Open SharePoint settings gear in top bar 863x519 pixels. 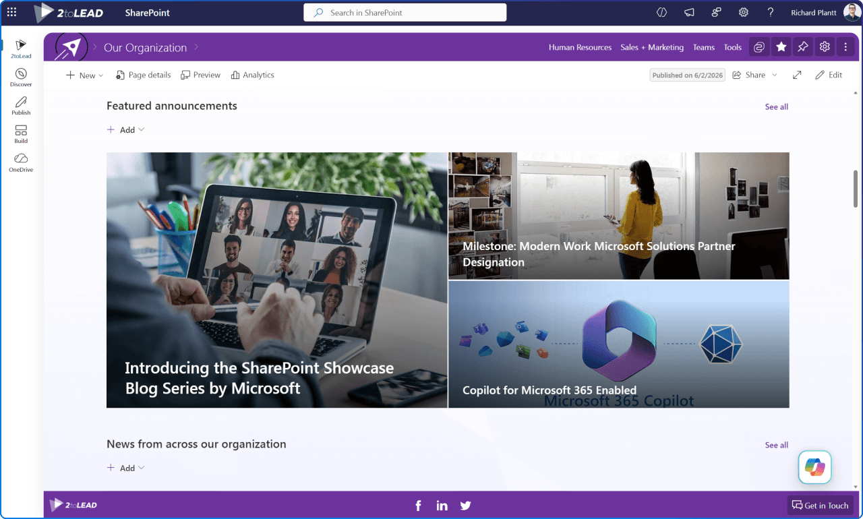click(744, 12)
